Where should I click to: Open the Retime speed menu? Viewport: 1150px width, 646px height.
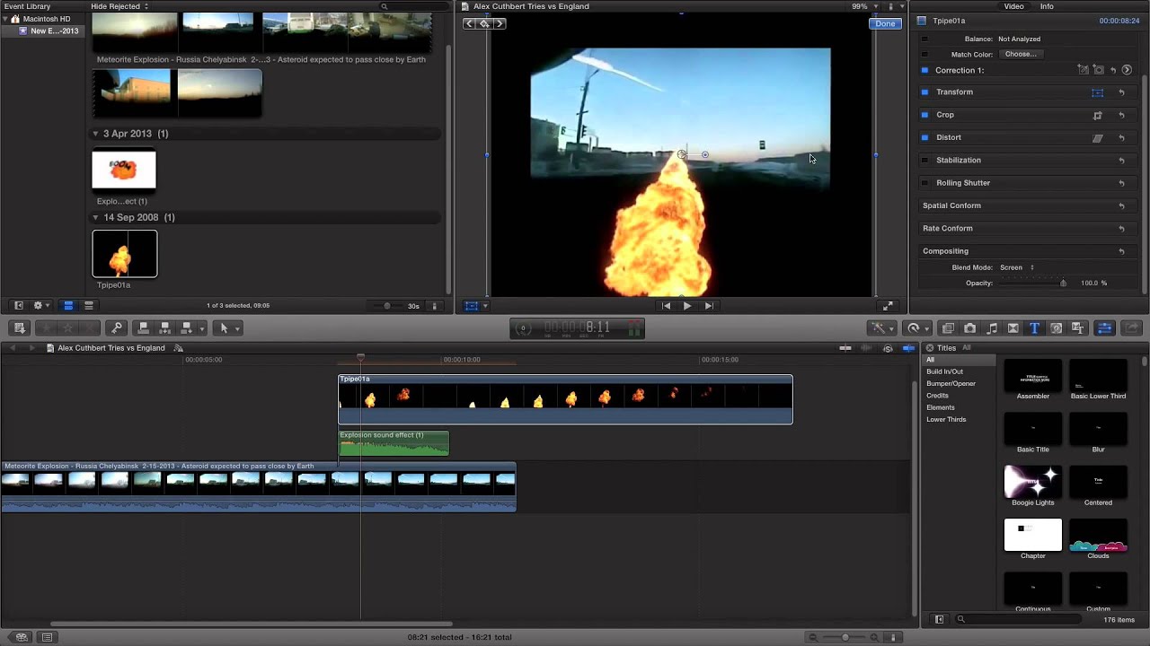pyautogui.click(x=917, y=328)
